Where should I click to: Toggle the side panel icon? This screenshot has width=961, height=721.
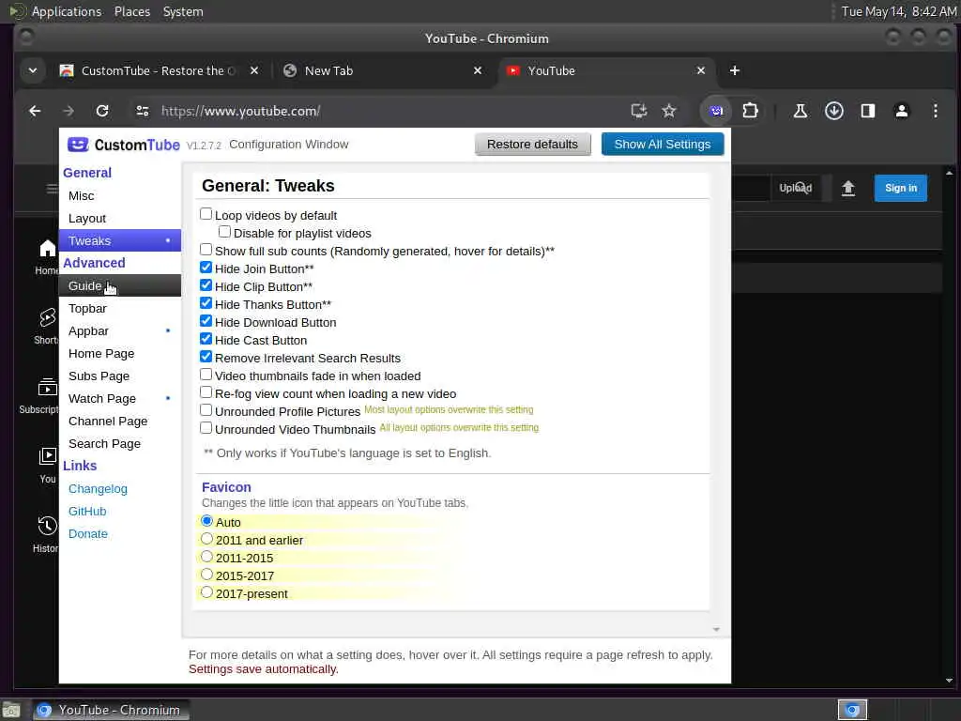[x=867, y=111]
